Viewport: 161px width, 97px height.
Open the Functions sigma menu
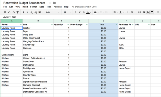pyautogui.click(x=158, y=12)
